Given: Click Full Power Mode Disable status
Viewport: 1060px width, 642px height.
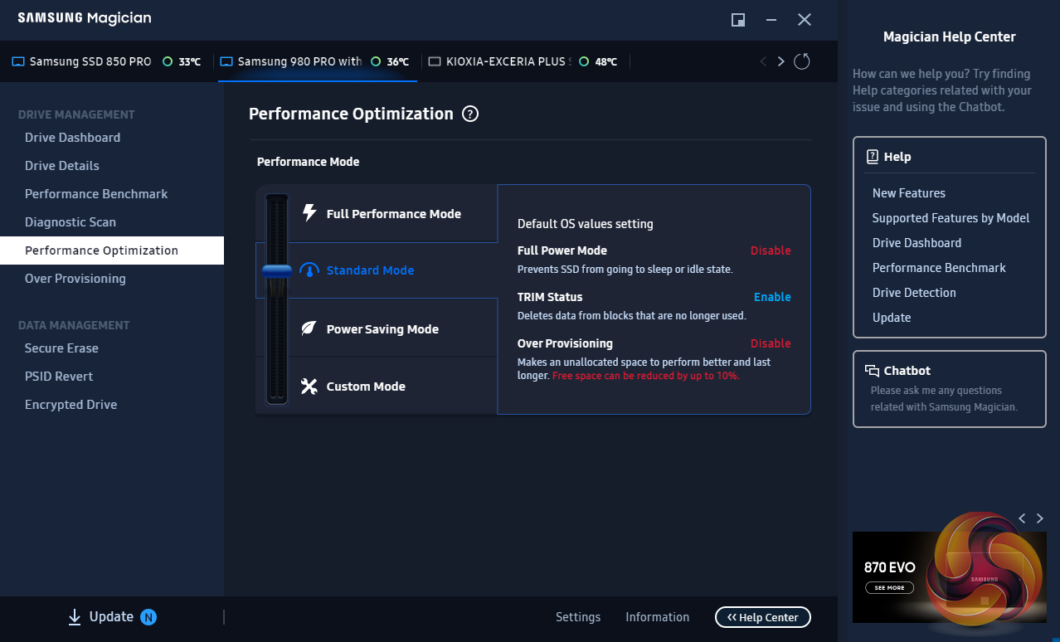Looking at the screenshot, I should 771,250.
